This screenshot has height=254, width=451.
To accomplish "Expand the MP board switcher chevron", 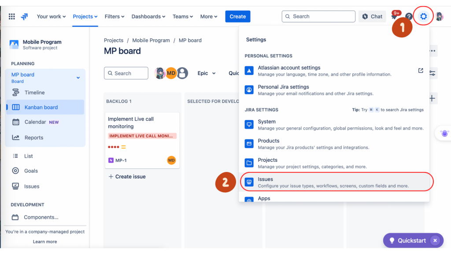I will 78,78.
